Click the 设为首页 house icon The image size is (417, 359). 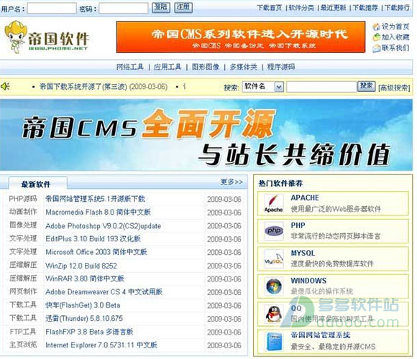376,27
